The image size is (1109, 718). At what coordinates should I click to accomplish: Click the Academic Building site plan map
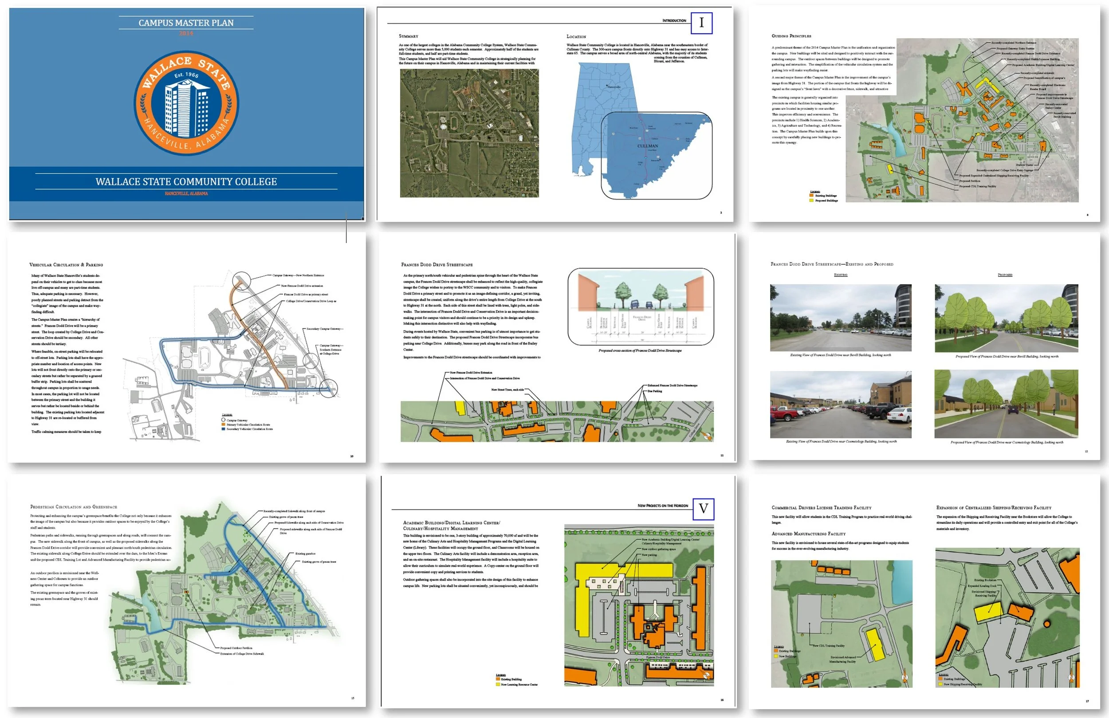(x=639, y=606)
